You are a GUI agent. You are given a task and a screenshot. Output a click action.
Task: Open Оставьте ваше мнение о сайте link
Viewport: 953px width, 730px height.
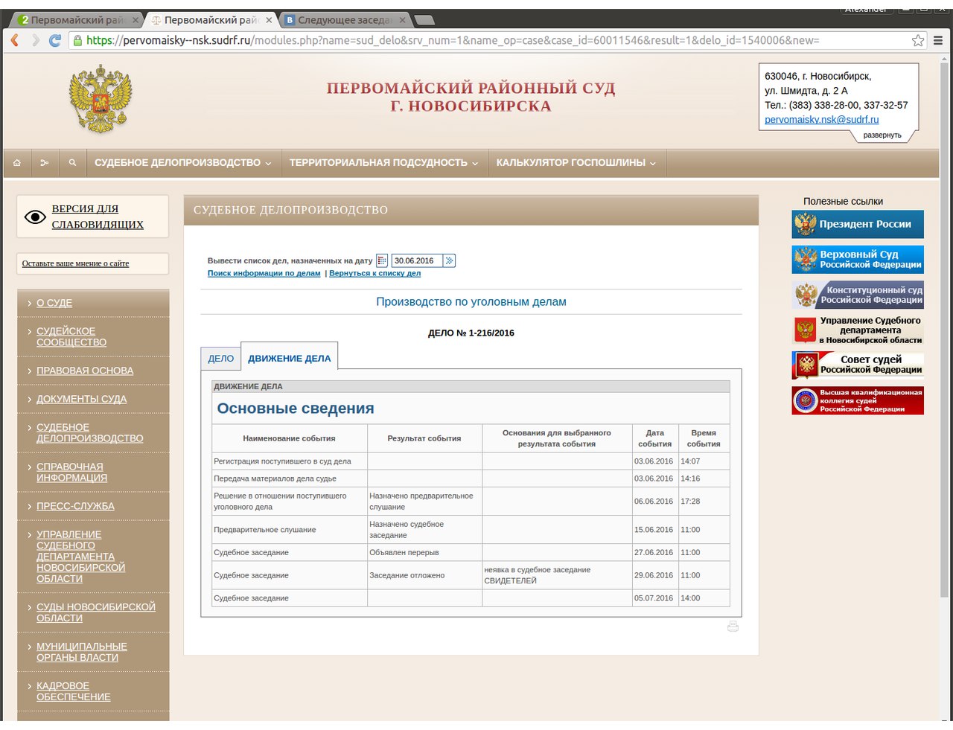[75, 263]
